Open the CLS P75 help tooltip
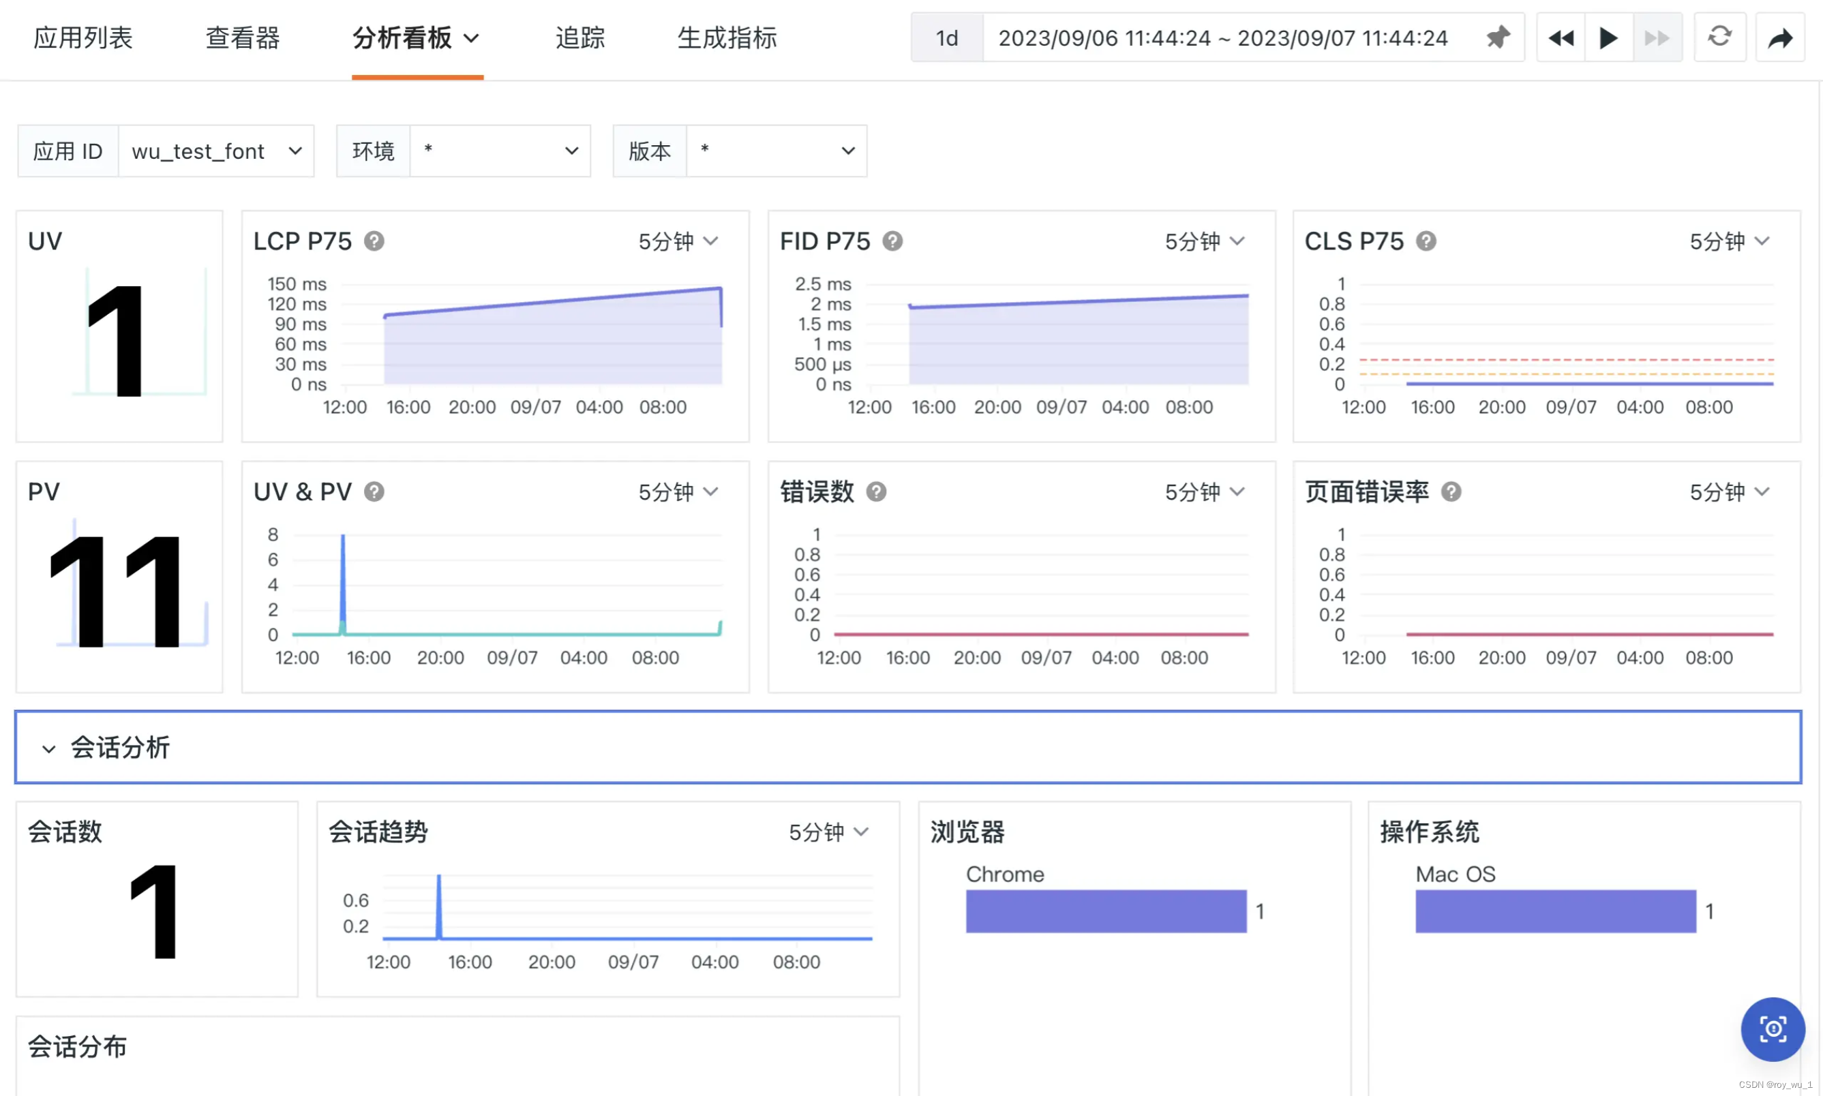This screenshot has width=1823, height=1096. pos(1426,241)
